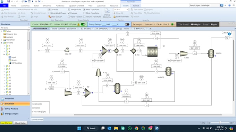Switch to the Economics ribbon tab
This screenshot has width=236, height=132.
[x=25, y=6]
